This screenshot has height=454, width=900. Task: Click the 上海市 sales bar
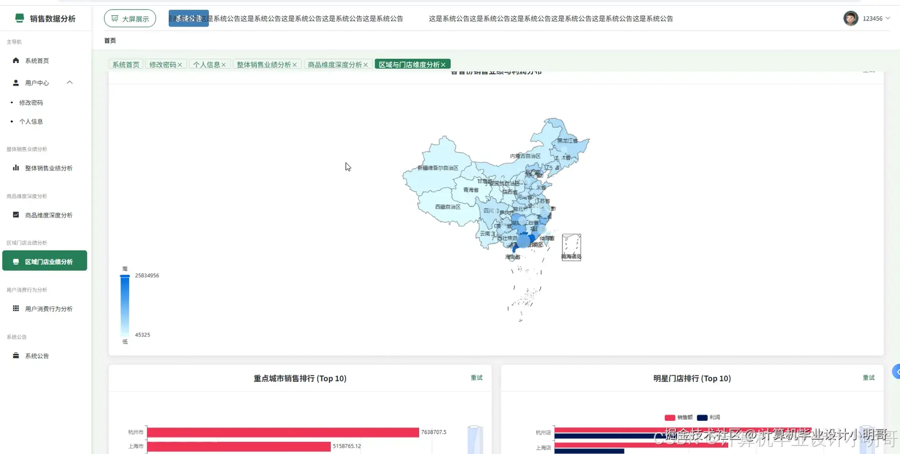click(x=239, y=446)
